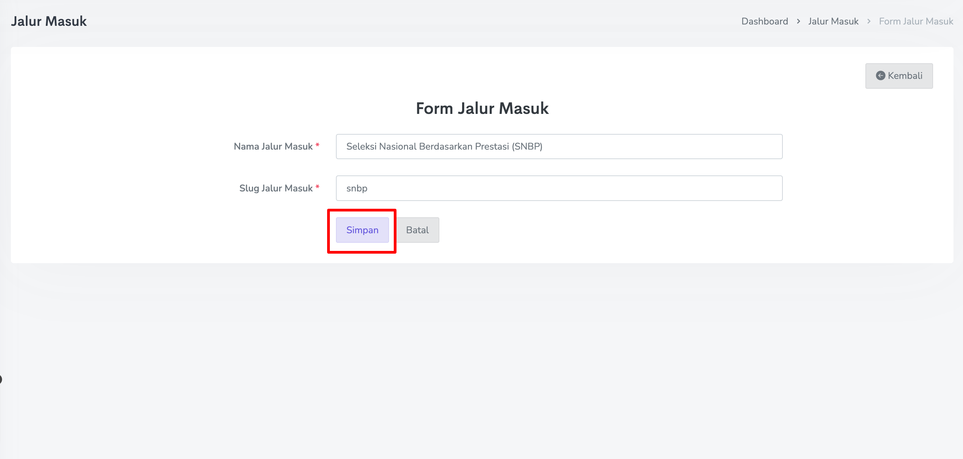The image size is (963, 459).
Task: Click the Jalur Masuk page title
Action: (49, 21)
